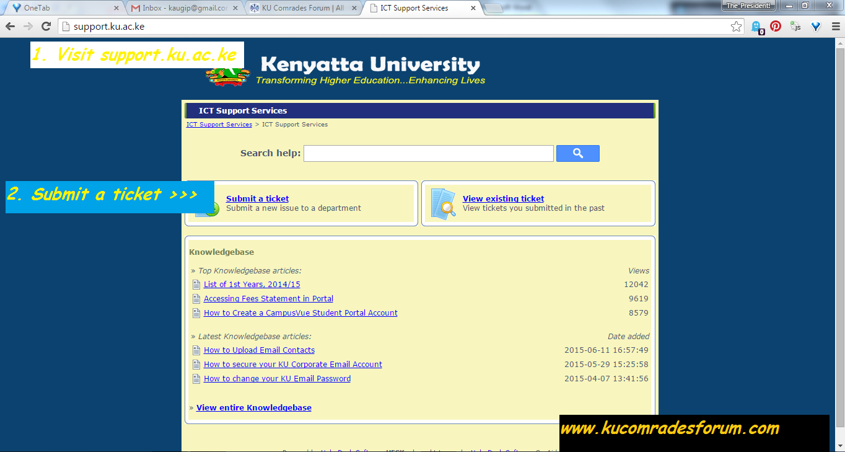Click document icon beside Accessing Fees Statement

pos(196,299)
